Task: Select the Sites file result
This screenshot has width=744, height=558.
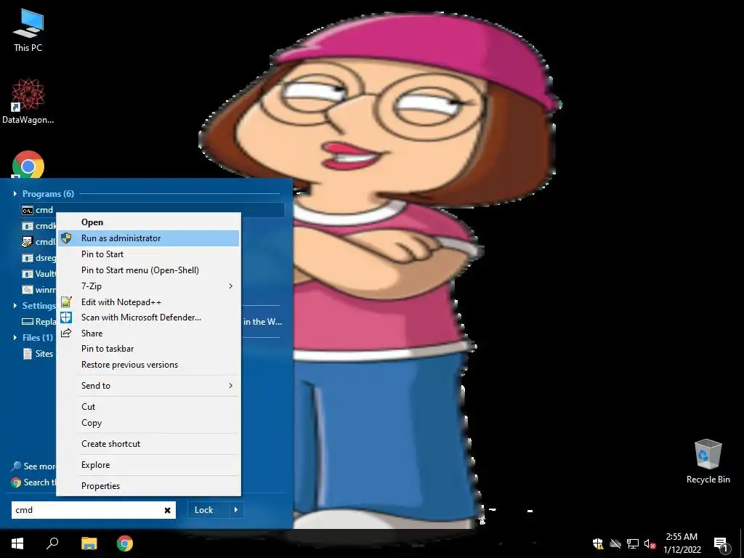Action: (x=39, y=354)
